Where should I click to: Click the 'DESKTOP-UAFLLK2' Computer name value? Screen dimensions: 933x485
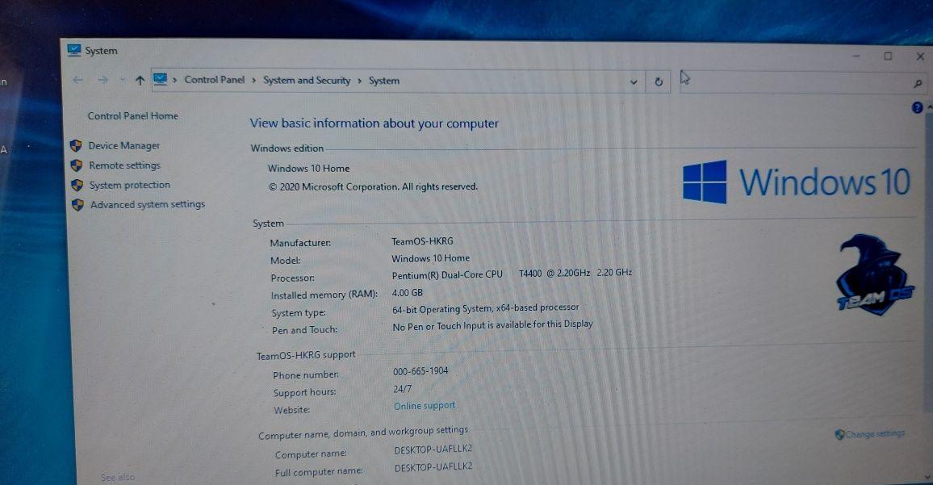click(x=433, y=449)
